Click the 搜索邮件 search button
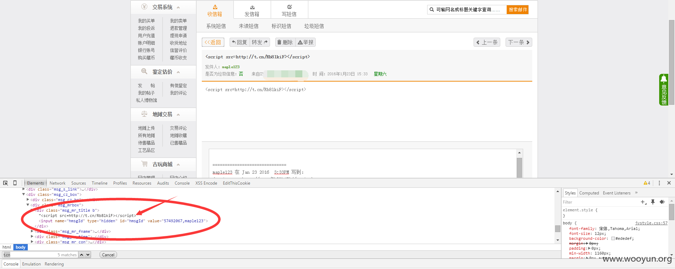Screen dimensions: 675x269 pyautogui.click(x=518, y=10)
